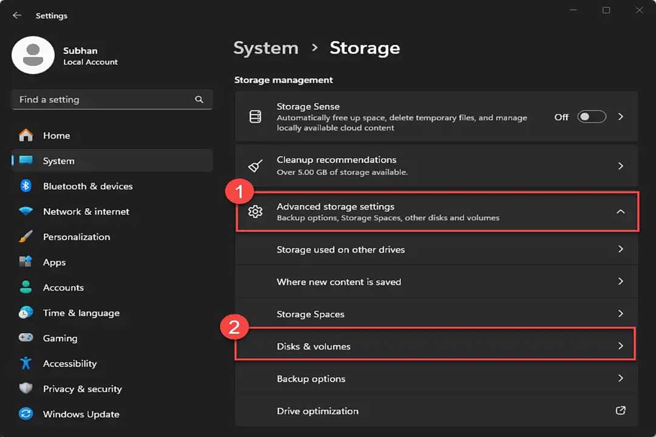656x437 pixels.
Task: Select Privacy & security in sidebar
Action: (112, 388)
